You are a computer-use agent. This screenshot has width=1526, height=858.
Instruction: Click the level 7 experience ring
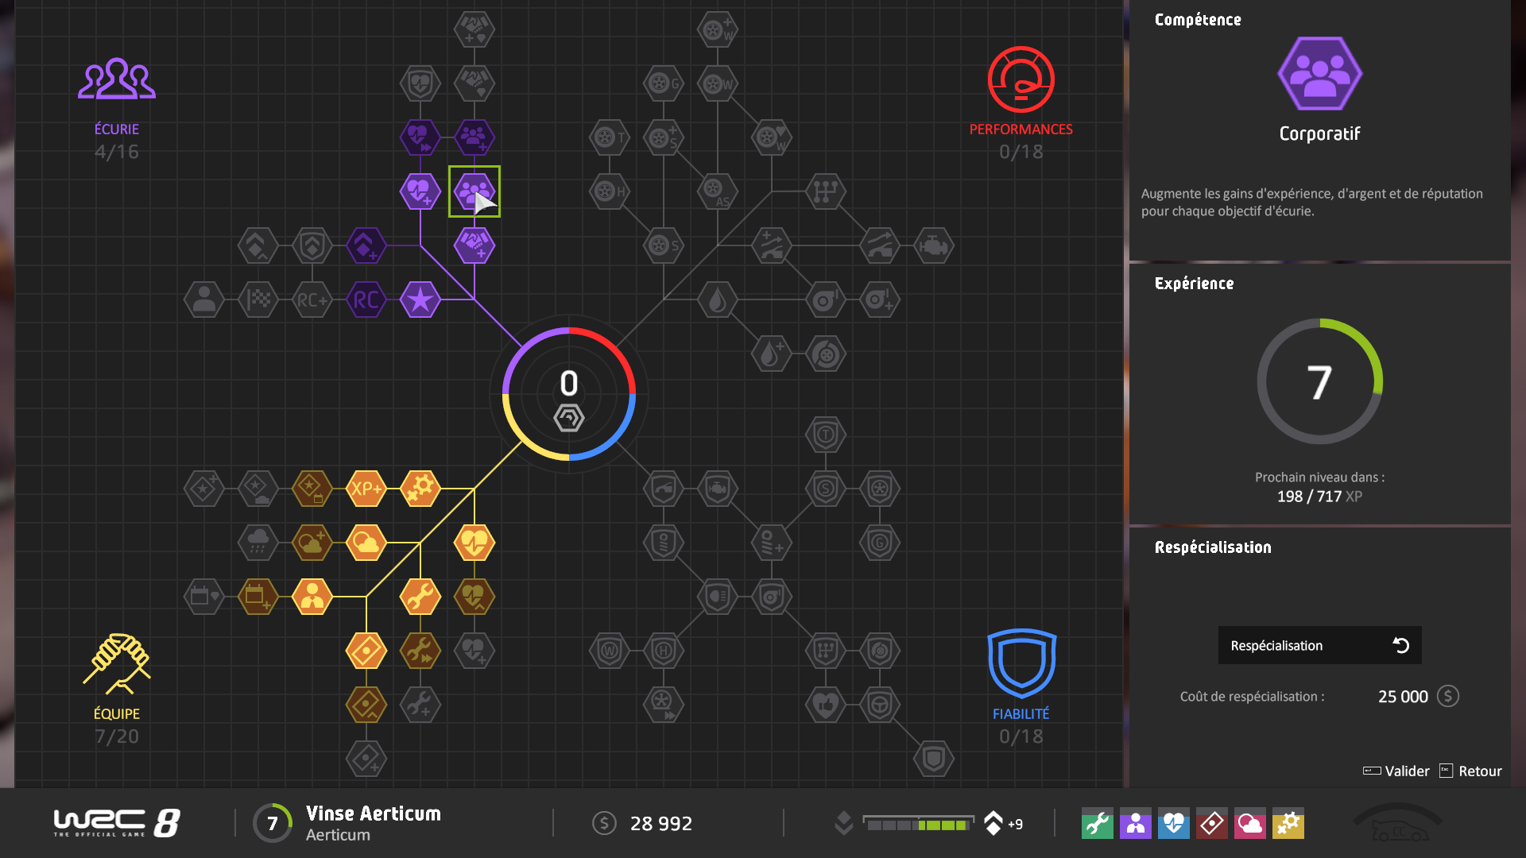click(1319, 381)
